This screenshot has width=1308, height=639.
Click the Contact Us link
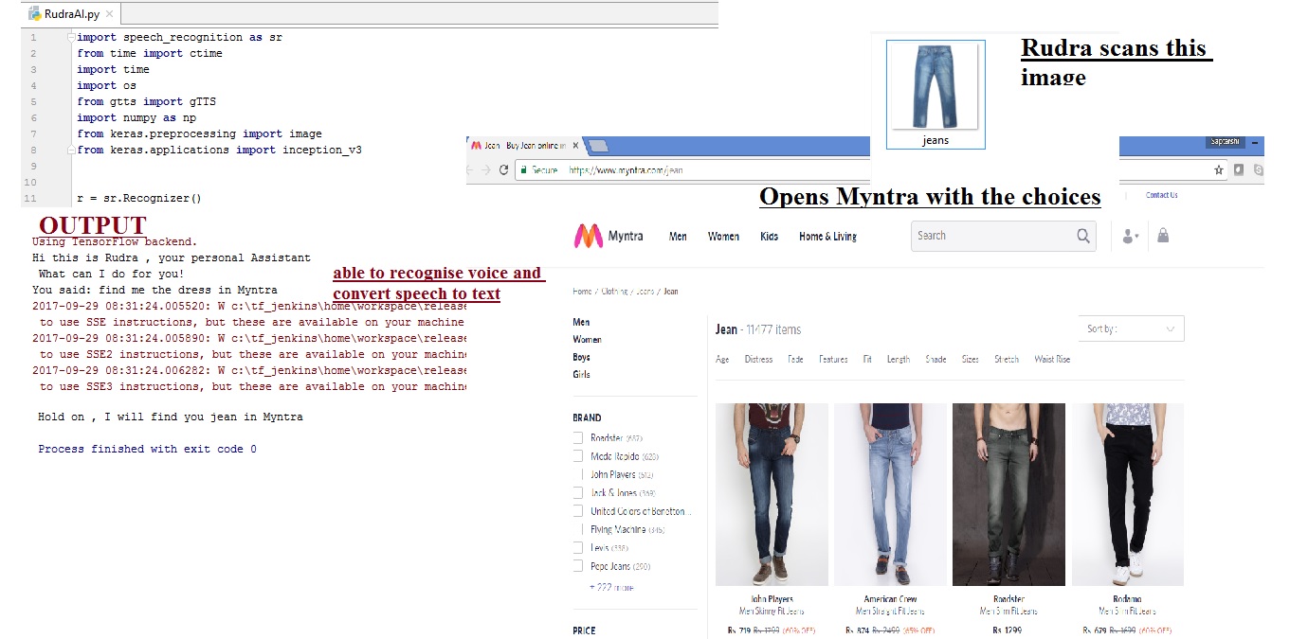1162,195
